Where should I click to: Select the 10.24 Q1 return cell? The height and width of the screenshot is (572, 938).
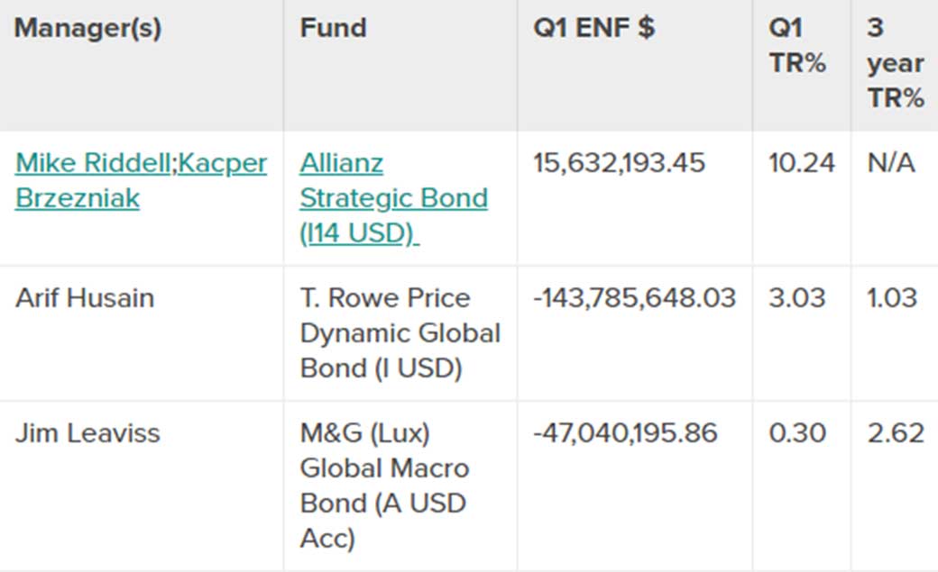pos(802,163)
